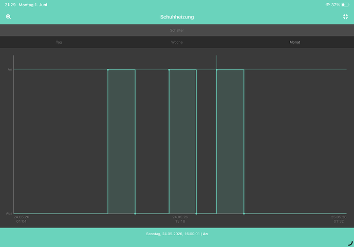The image size is (354, 247).
Task: Select second switch-on data point
Action: click(169, 70)
